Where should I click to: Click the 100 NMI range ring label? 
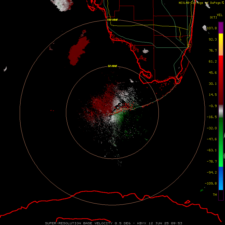pyautogui.click(x=112, y=20)
